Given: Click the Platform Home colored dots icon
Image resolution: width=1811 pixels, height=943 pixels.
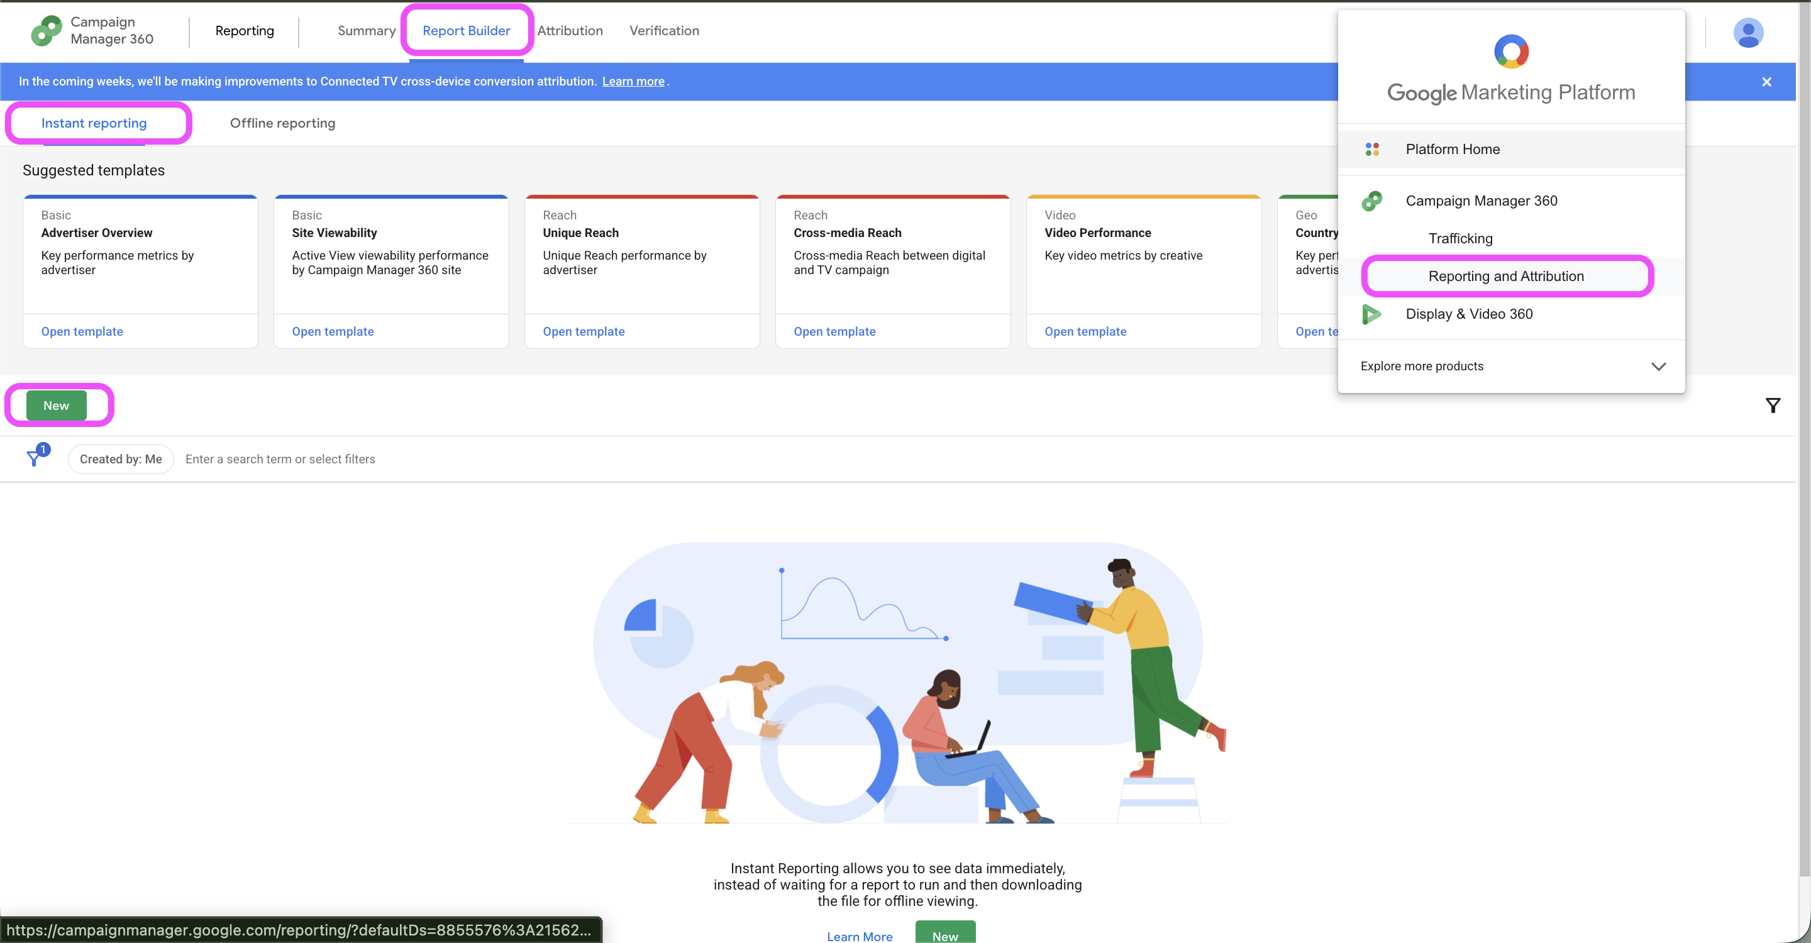Looking at the screenshot, I should pos(1371,149).
